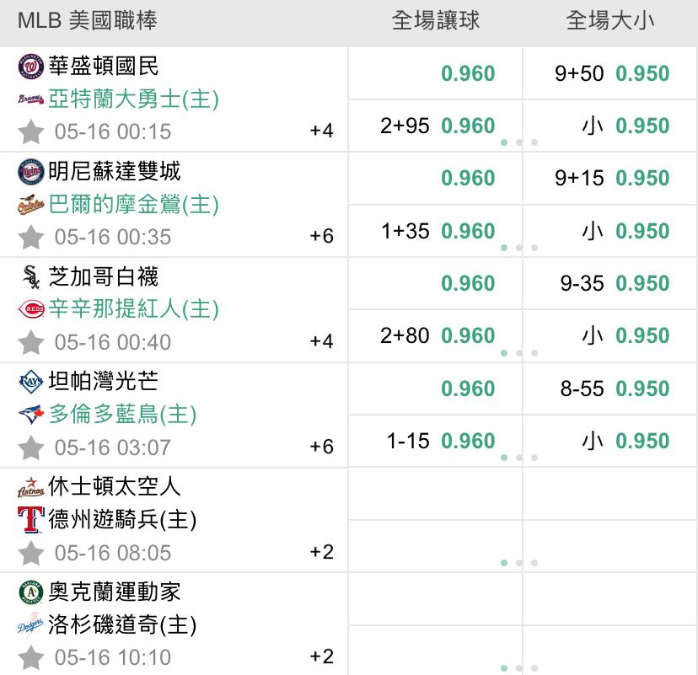698x675 pixels.
Task: Click the Atlanta Braves team logo
Action: coord(30,99)
